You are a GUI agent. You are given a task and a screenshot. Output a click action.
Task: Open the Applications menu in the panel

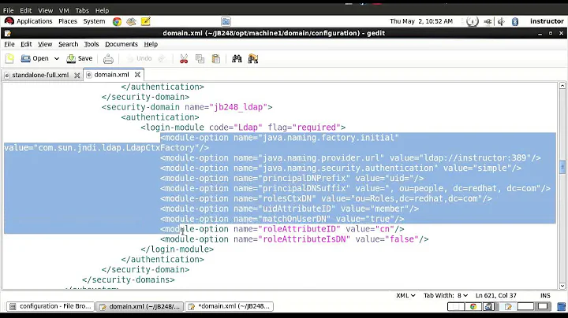coord(28,21)
